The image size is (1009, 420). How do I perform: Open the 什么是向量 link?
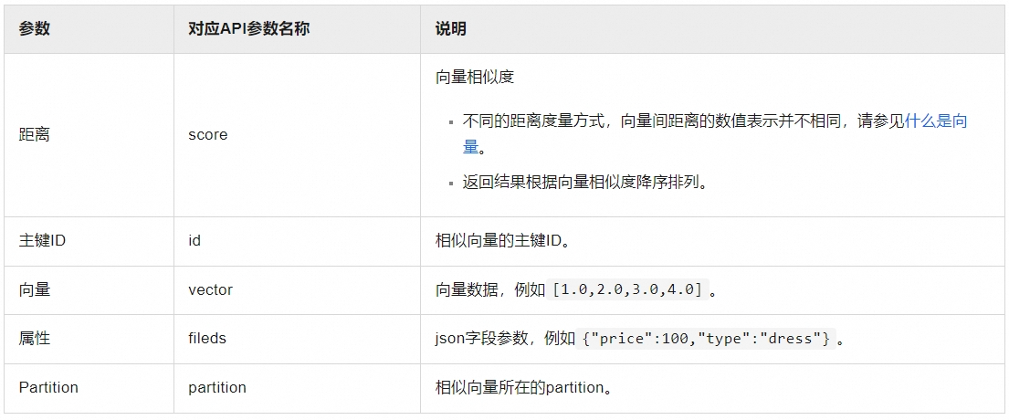935,121
